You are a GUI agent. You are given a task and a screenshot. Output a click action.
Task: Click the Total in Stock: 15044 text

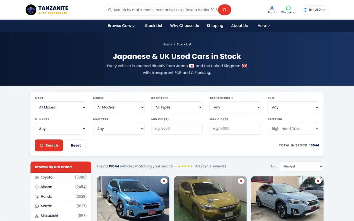[x=299, y=145]
